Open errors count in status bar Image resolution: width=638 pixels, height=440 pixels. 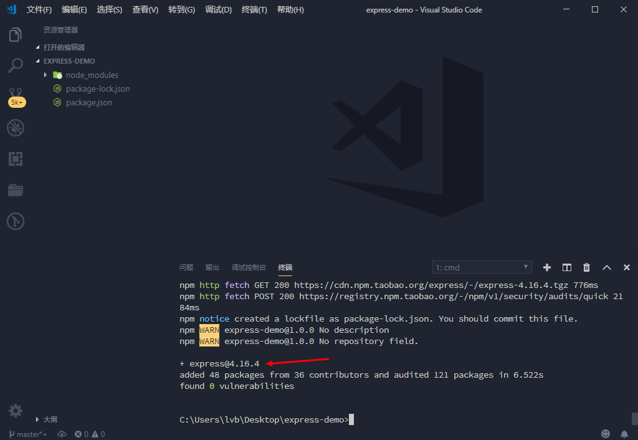(82, 434)
